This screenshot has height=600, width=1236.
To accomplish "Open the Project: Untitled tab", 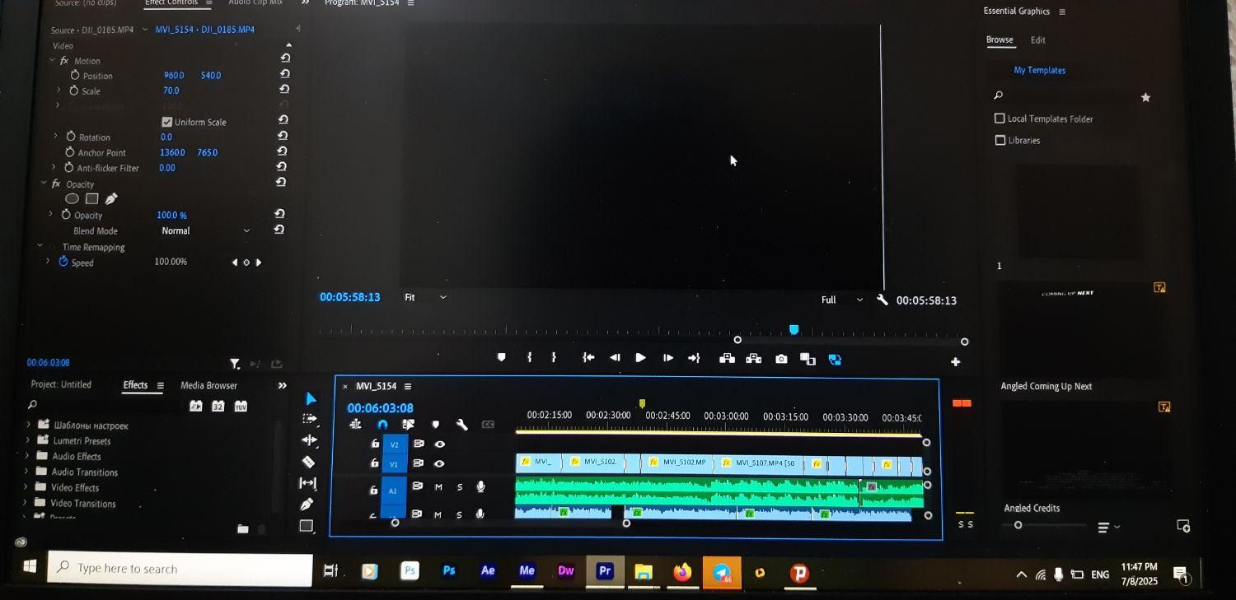I will point(61,384).
